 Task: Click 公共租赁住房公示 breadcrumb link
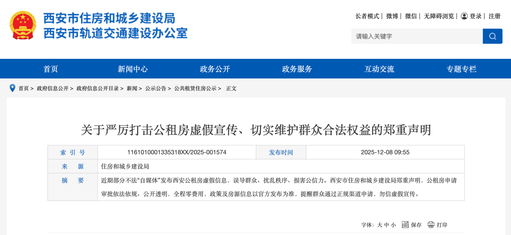(195, 89)
